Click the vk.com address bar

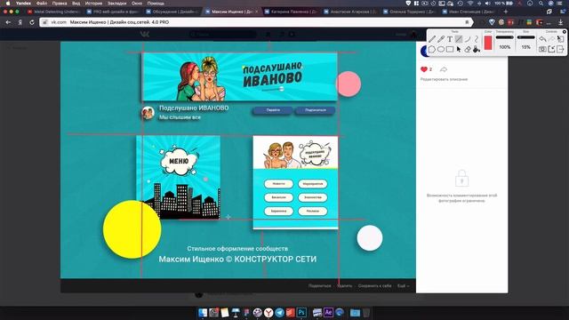(256, 22)
